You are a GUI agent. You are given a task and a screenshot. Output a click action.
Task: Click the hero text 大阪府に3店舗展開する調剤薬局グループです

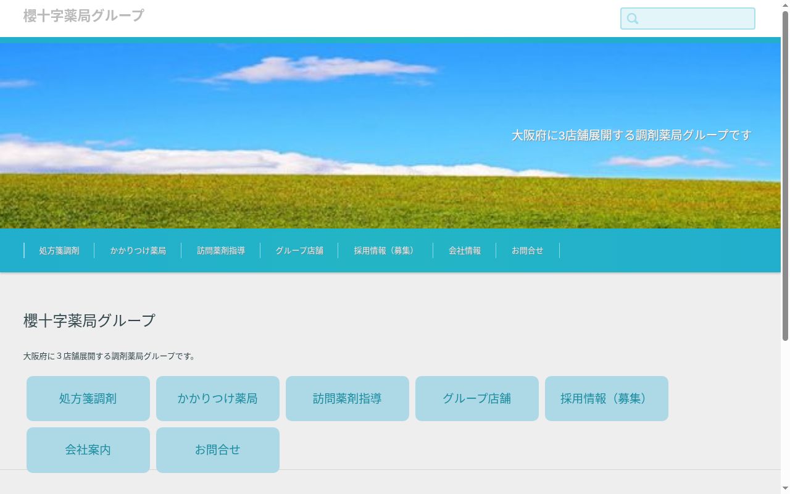(x=632, y=135)
